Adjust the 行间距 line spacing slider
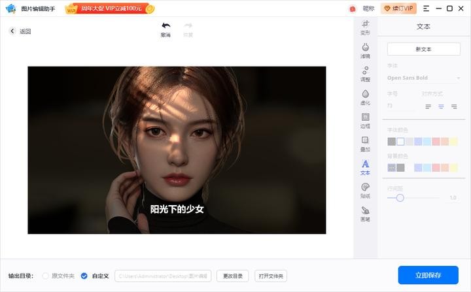The width and height of the screenshot is (471, 292). (400, 197)
